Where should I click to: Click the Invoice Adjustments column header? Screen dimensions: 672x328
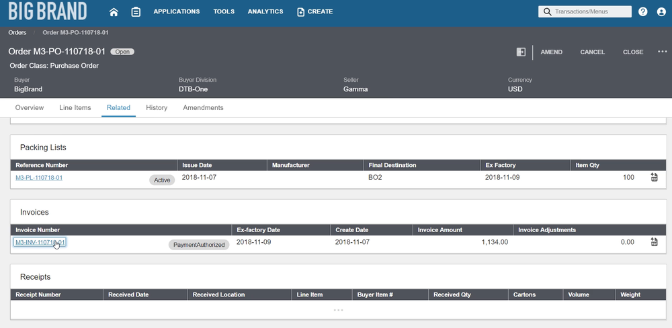tap(590, 229)
